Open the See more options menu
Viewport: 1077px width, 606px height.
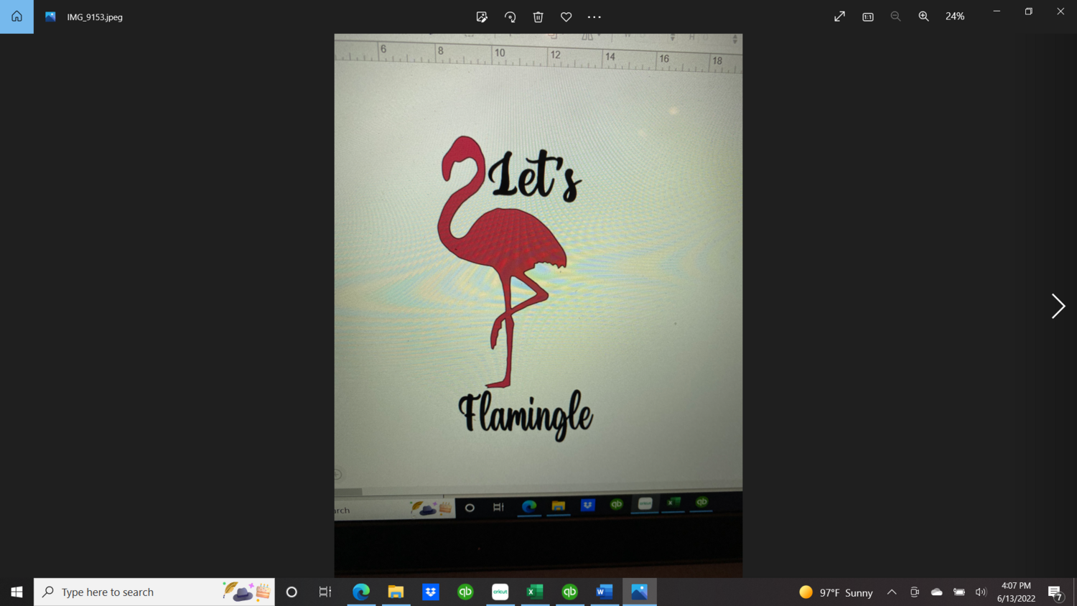pyautogui.click(x=594, y=17)
